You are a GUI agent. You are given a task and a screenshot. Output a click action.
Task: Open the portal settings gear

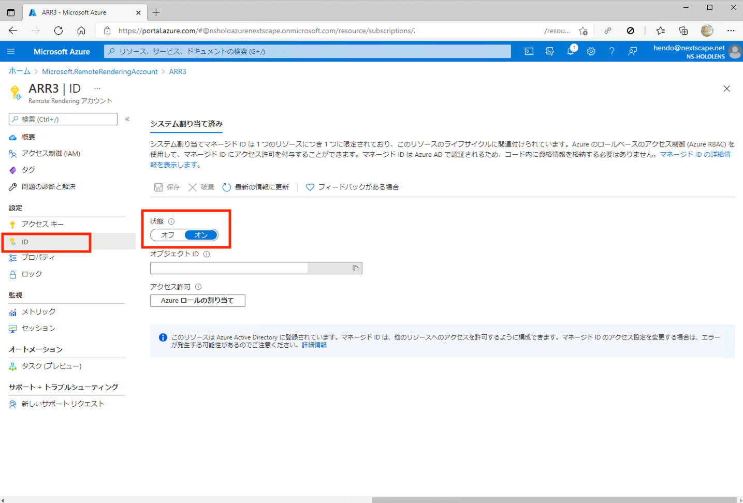pos(591,51)
